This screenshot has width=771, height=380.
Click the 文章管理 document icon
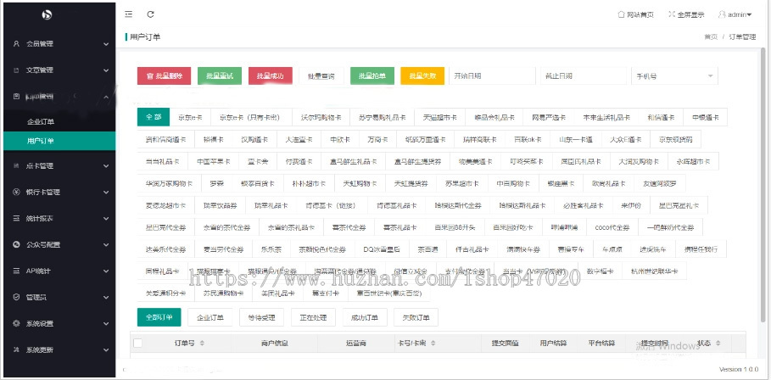pos(16,70)
